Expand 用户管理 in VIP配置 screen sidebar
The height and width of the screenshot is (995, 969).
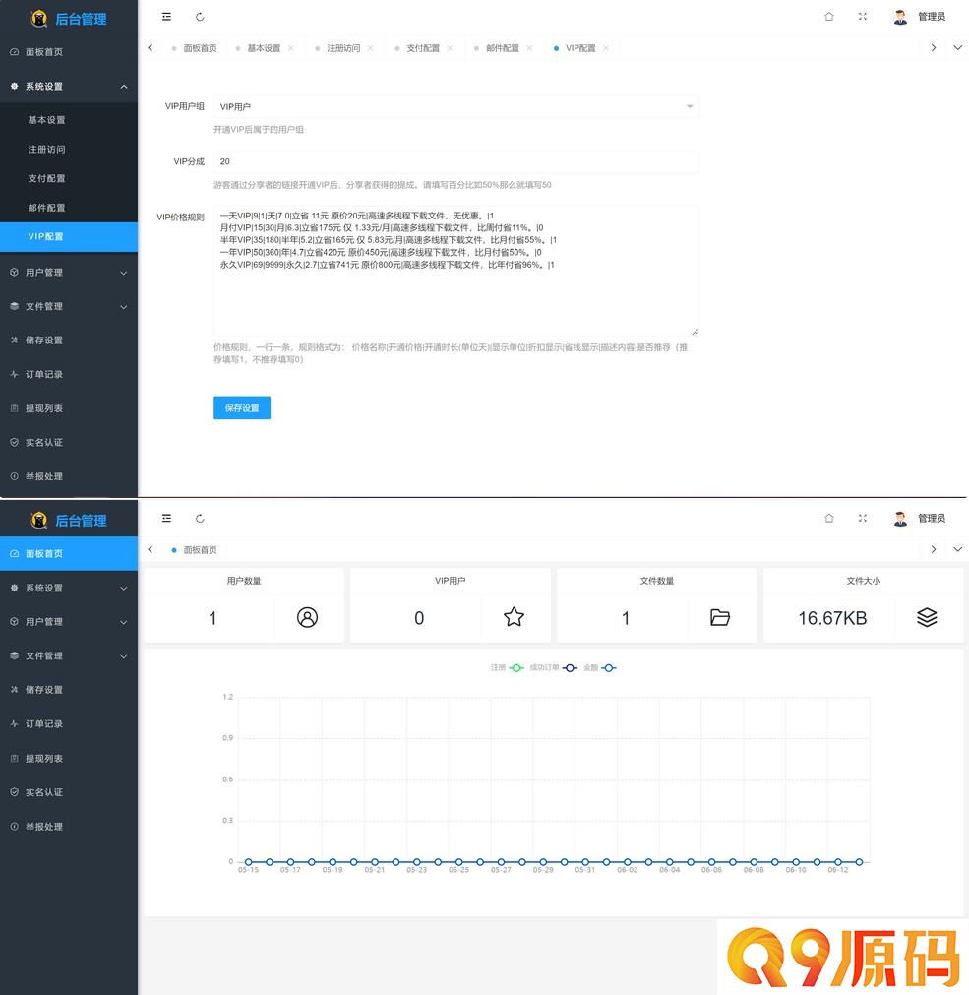[69, 273]
